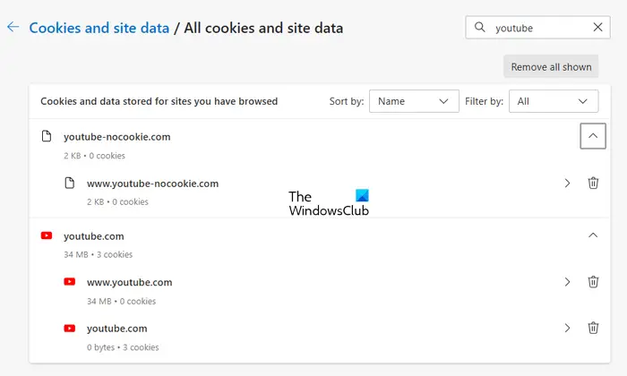Go to Cookies and site data breadcrumb link
Viewport: 627px width, 376px height.
pyautogui.click(x=99, y=28)
